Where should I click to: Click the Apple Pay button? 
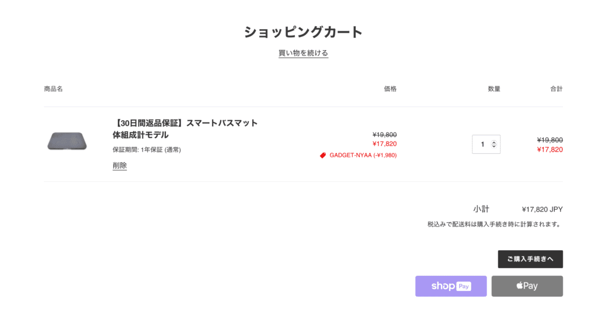[527, 286]
